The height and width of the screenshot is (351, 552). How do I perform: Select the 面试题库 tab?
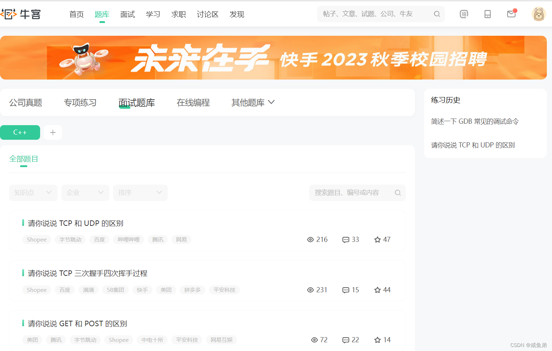(x=137, y=103)
